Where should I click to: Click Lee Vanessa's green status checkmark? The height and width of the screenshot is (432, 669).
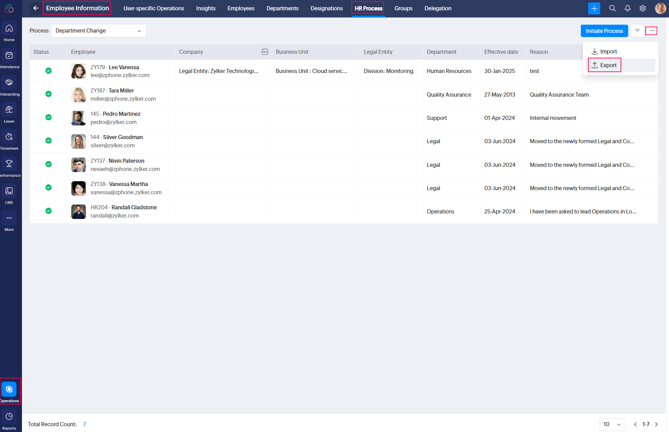[49, 71]
